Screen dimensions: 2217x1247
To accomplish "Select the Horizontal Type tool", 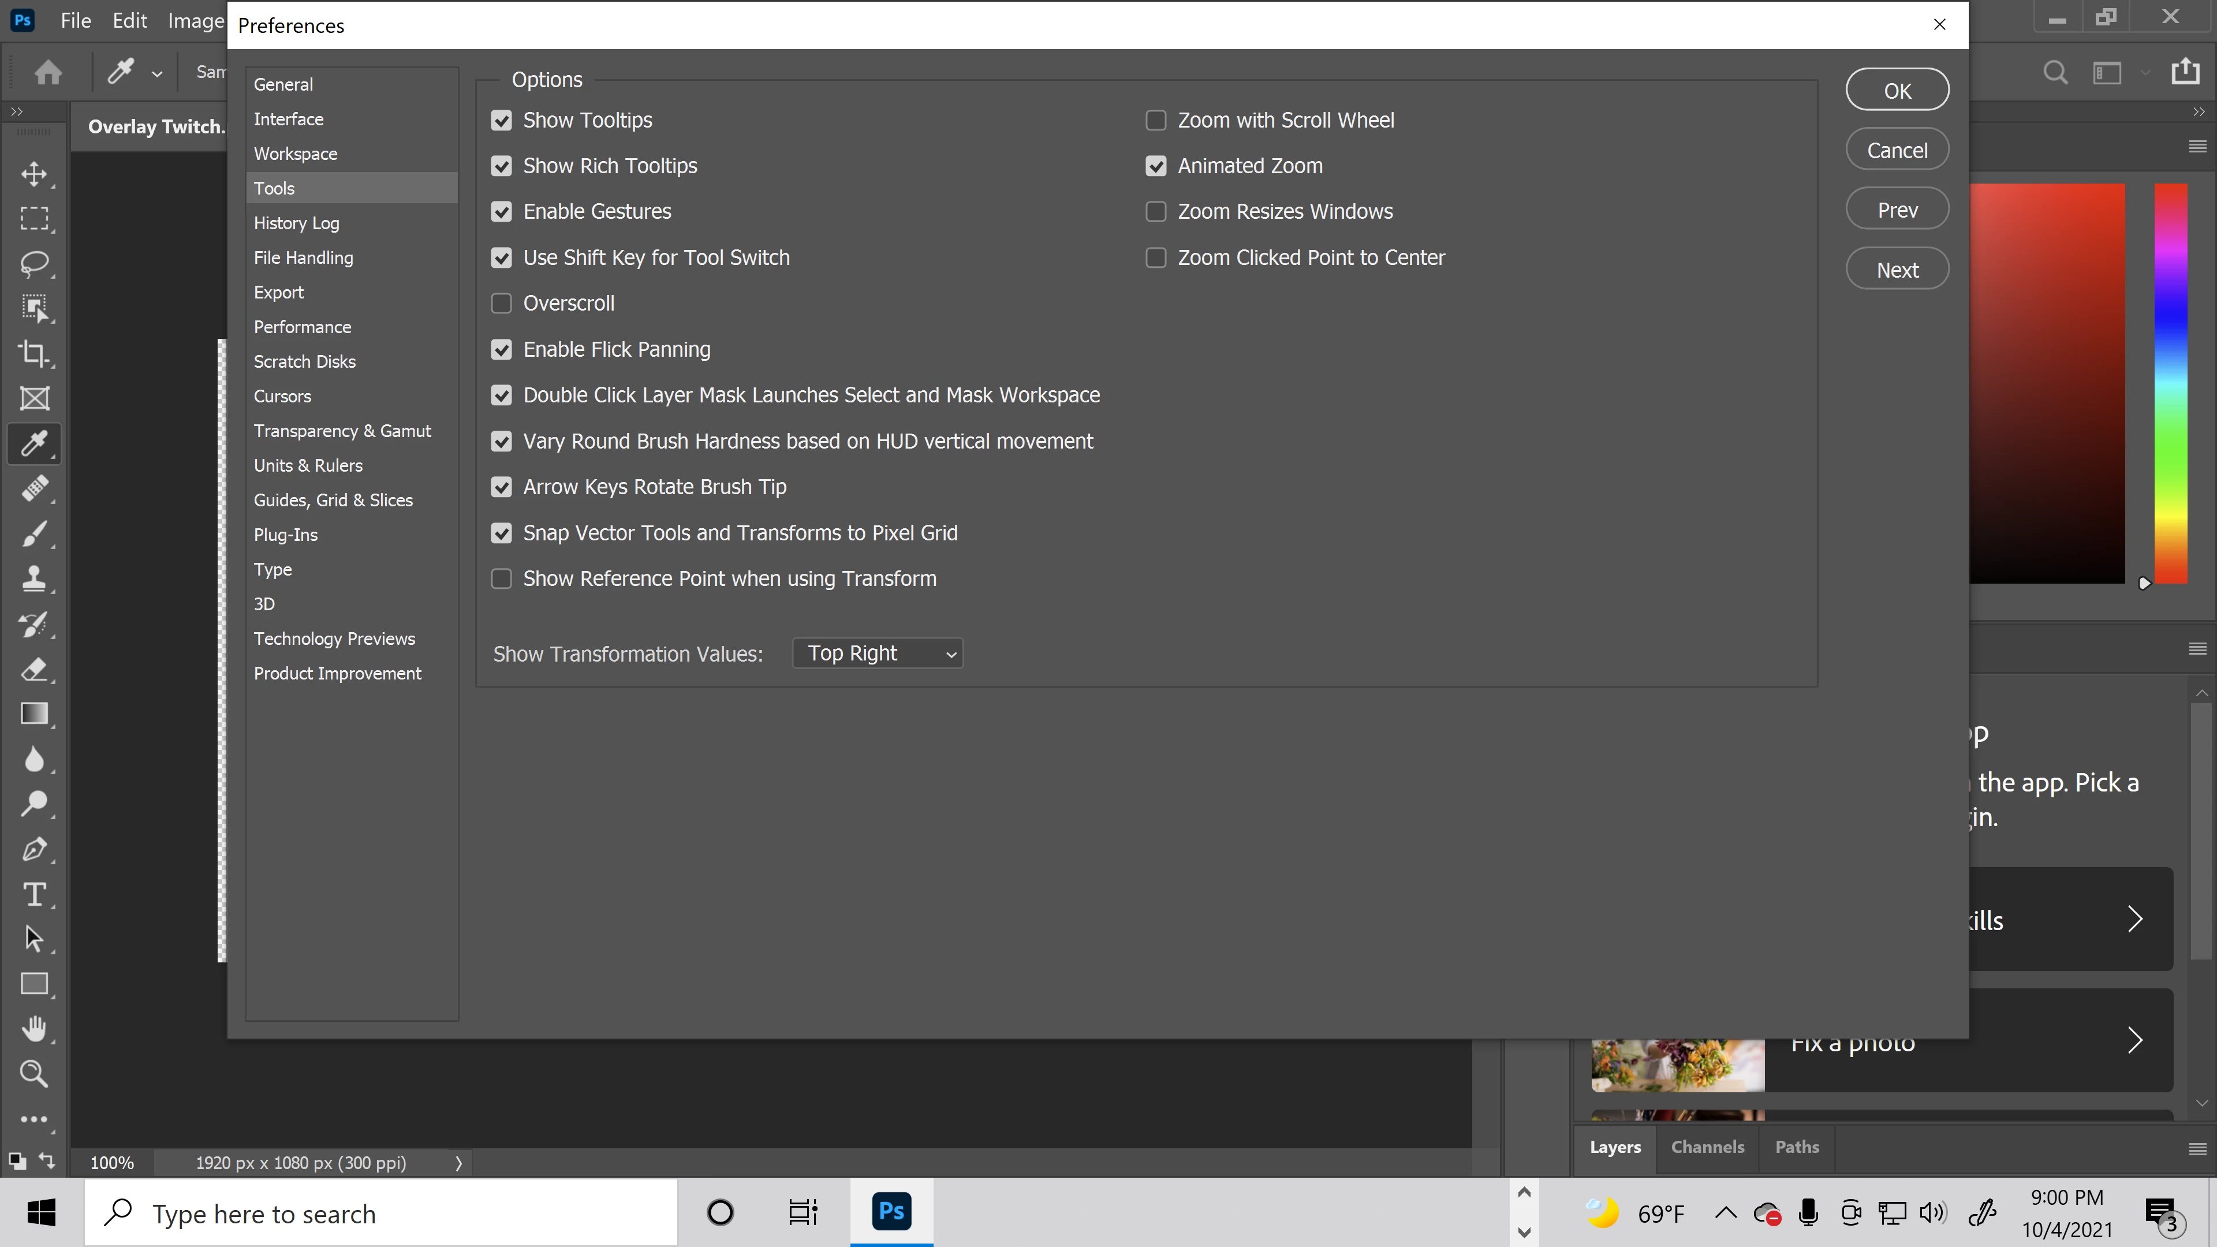I will pyautogui.click(x=35, y=894).
